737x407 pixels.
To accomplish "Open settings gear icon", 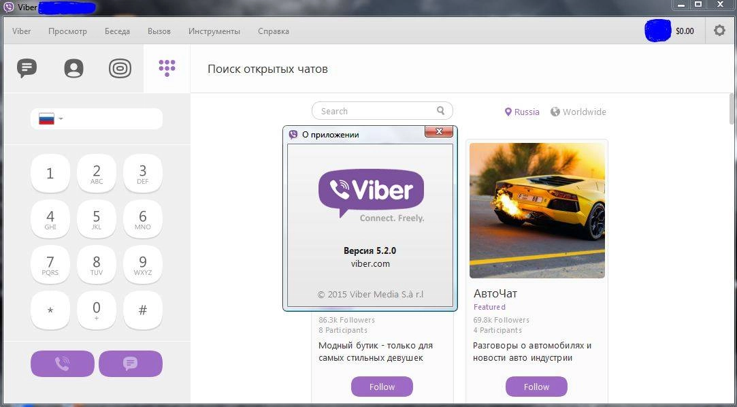I will [719, 31].
